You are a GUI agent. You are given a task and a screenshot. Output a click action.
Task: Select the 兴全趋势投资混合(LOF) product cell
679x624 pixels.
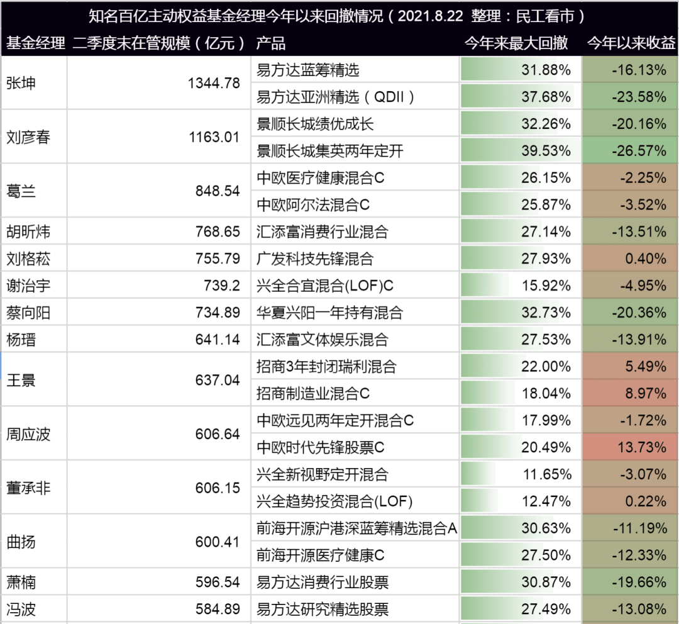tap(355, 501)
